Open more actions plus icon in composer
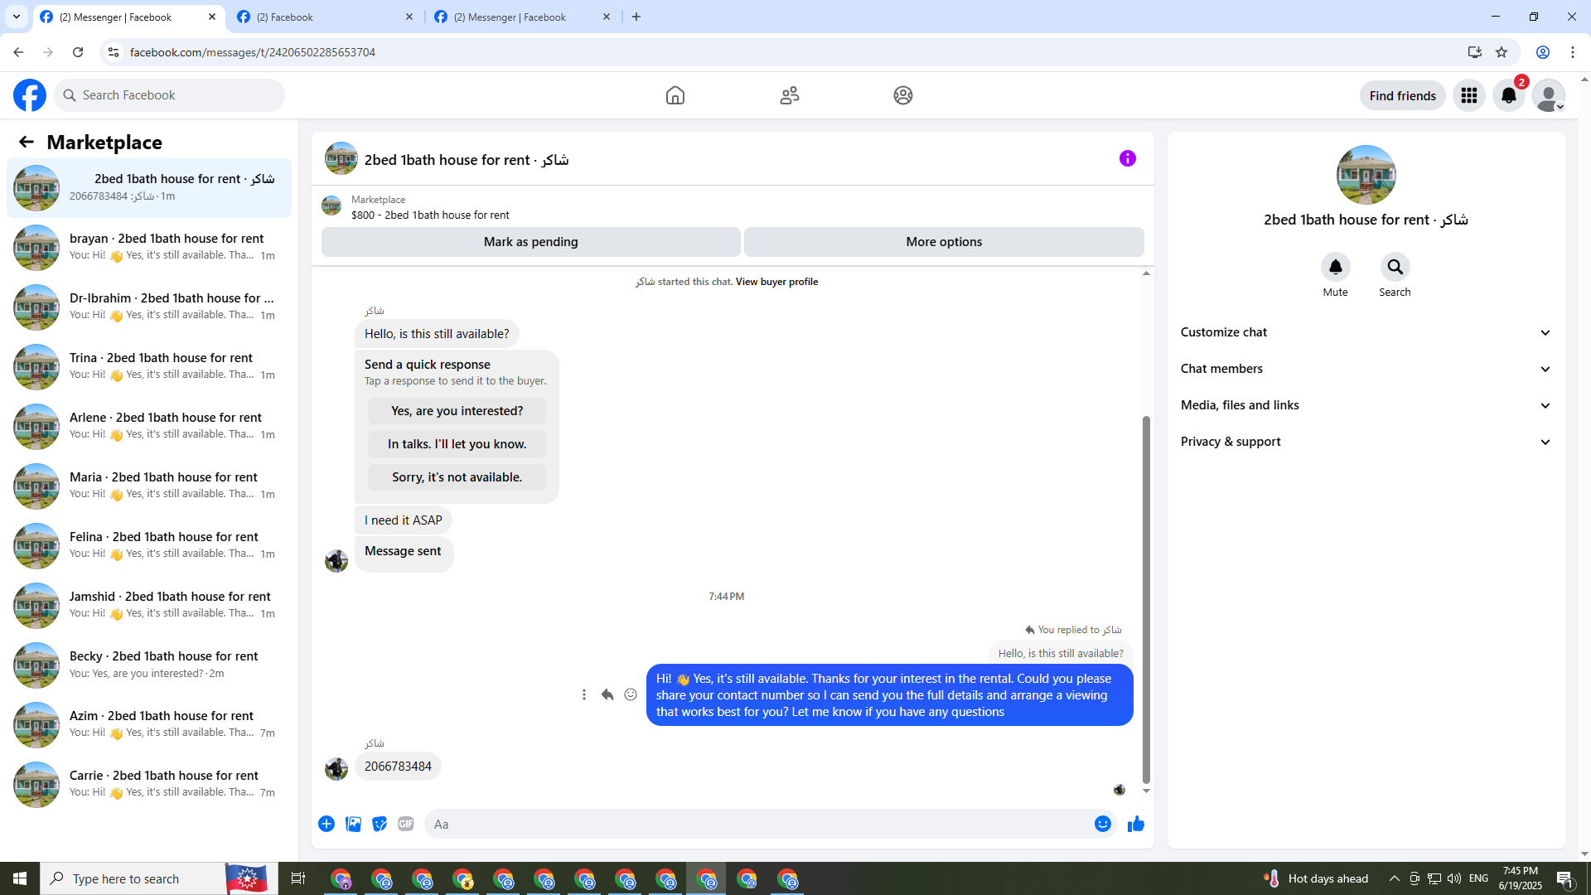The width and height of the screenshot is (1591, 895). tap(326, 824)
